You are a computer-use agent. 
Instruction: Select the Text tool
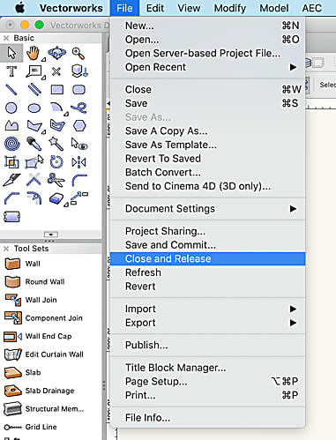pyautogui.click(x=11, y=71)
